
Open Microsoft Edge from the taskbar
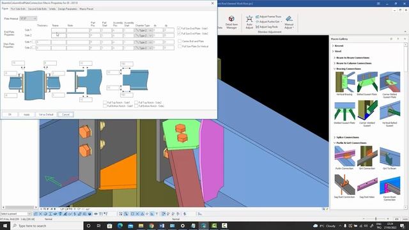point(120,226)
